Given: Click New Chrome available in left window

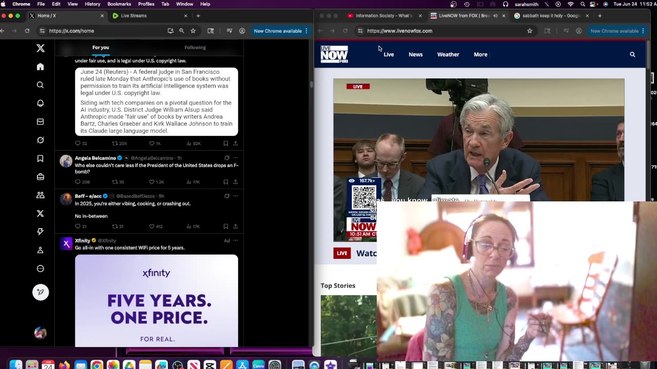Looking at the screenshot, I should (x=278, y=31).
